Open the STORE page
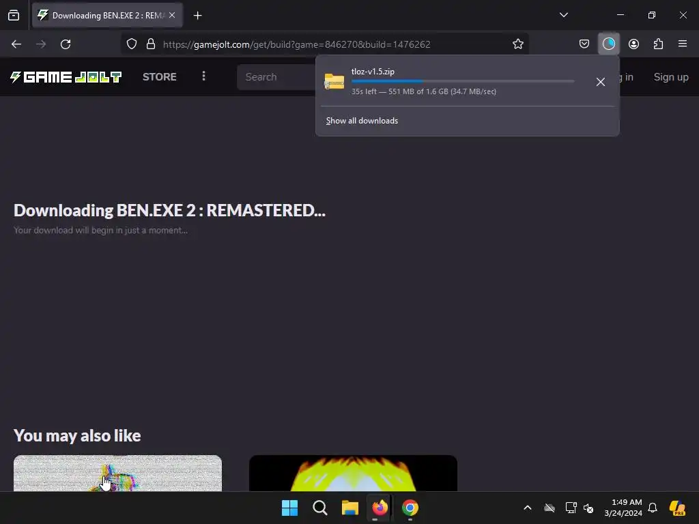The image size is (699, 524). point(160,77)
